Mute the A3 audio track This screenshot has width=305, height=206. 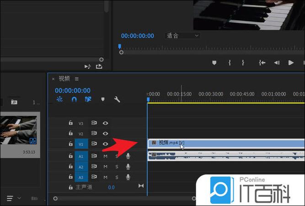pos(105,177)
